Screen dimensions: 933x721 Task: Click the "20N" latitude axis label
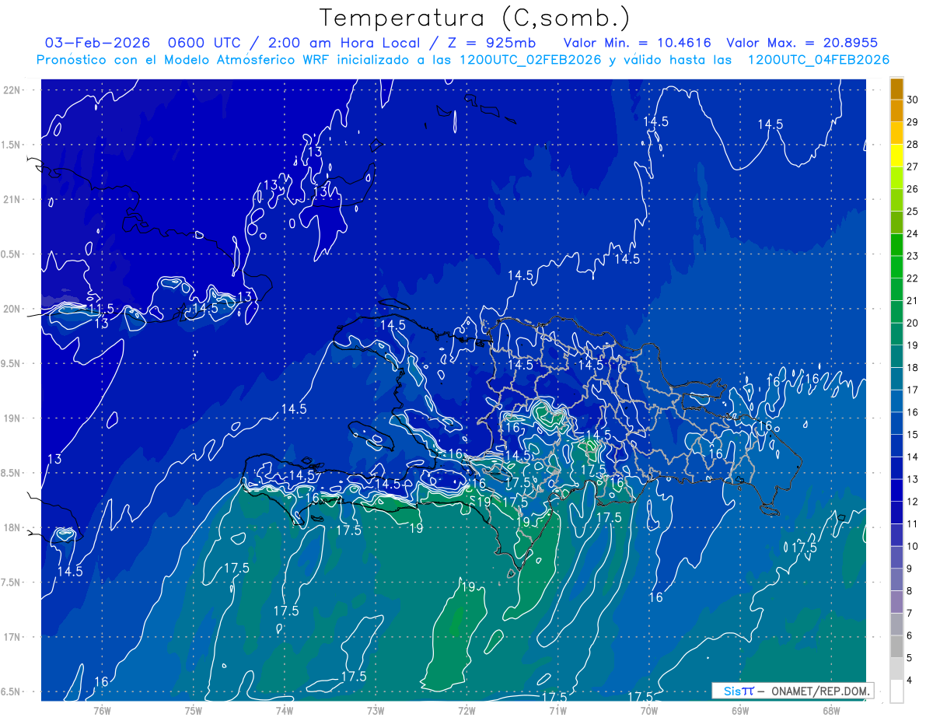click(x=10, y=309)
